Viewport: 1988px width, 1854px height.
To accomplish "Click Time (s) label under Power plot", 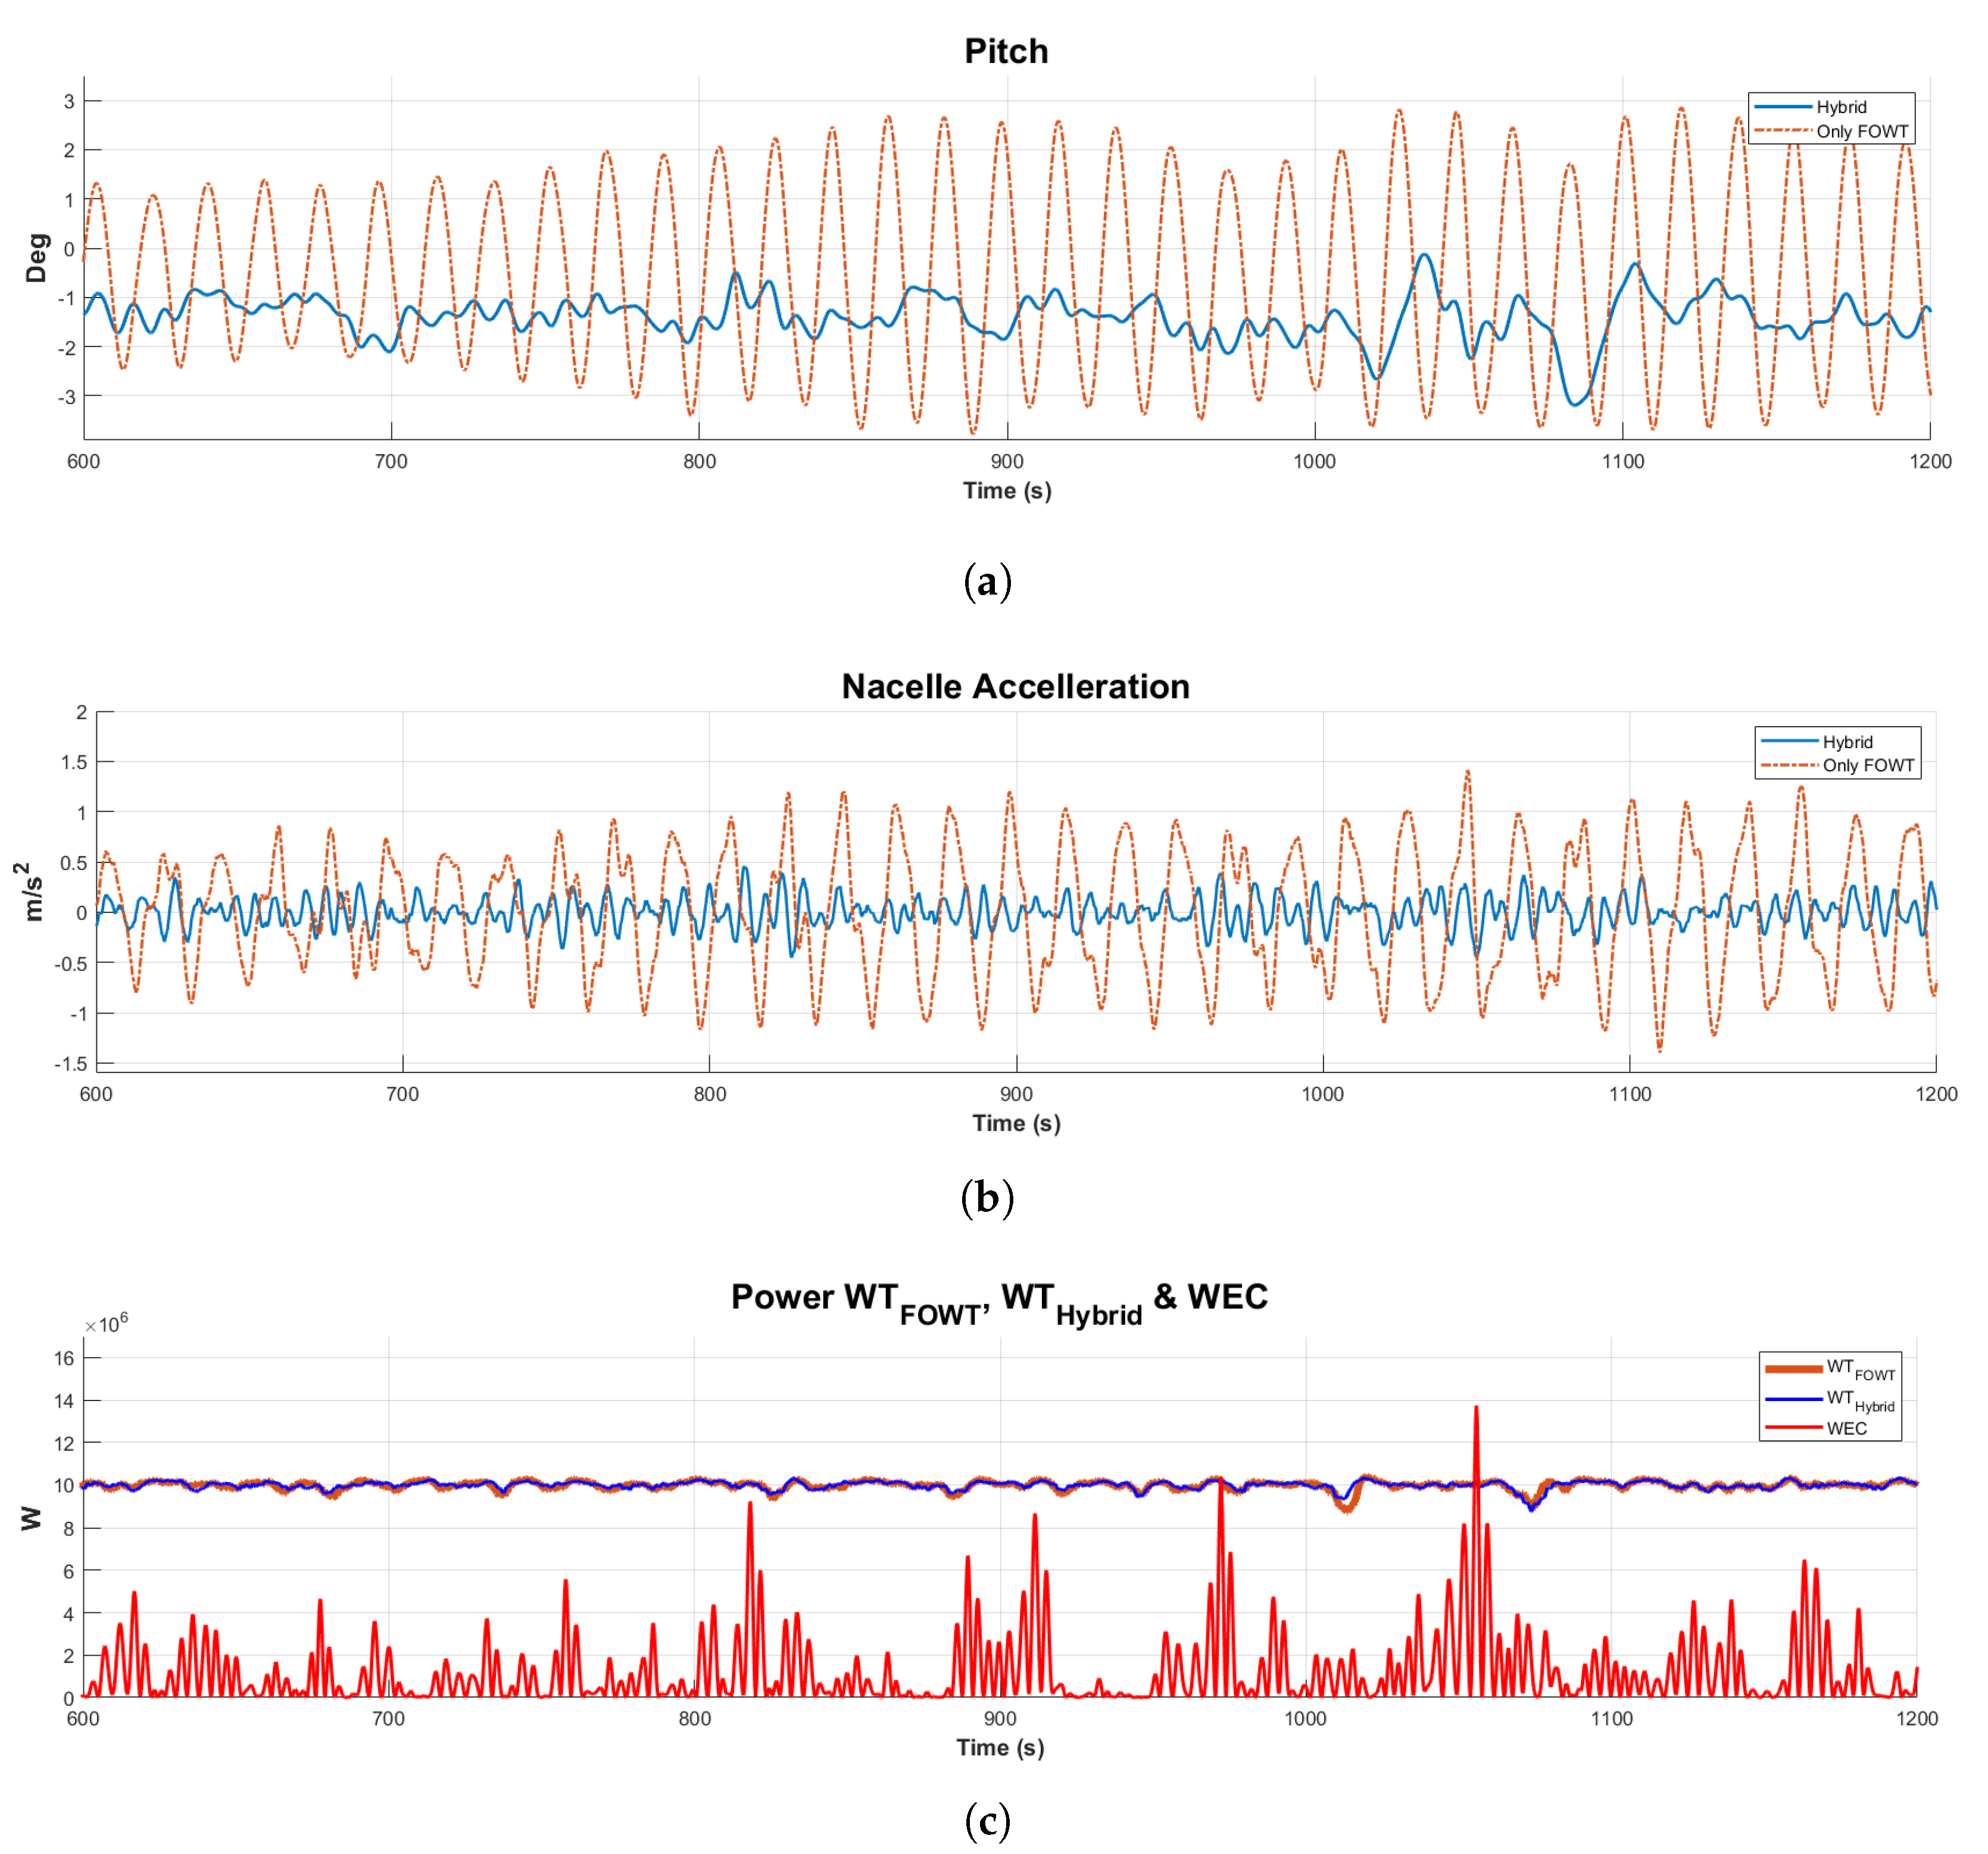I will coord(999,1747).
